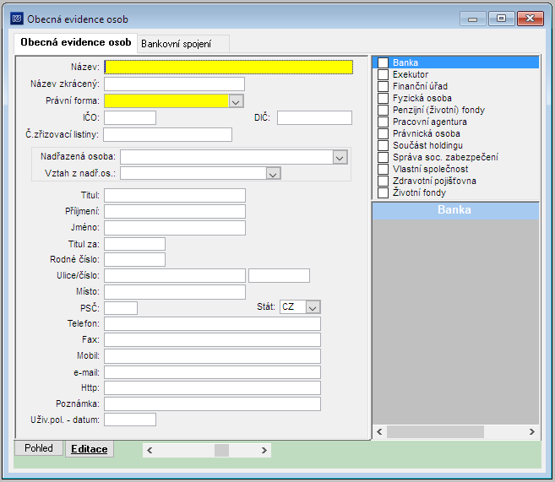Open the Vztah z nadř.os. dropdown
The width and height of the screenshot is (555, 482).
point(273,173)
